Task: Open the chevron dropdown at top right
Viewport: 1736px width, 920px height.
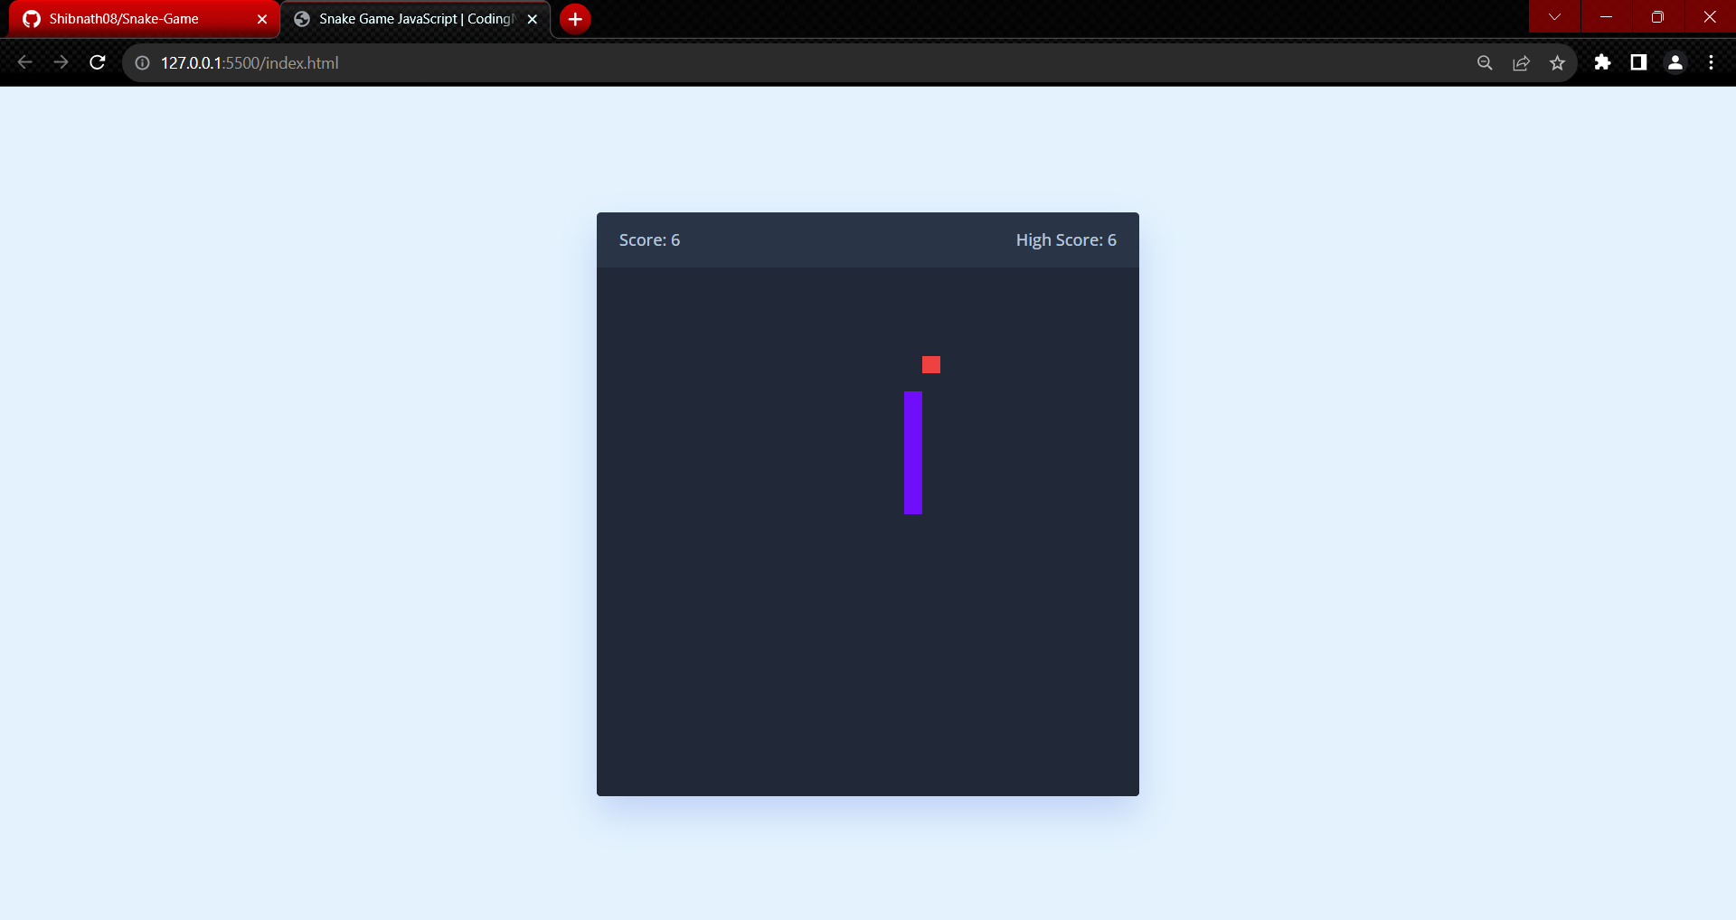Action: click(x=1554, y=15)
